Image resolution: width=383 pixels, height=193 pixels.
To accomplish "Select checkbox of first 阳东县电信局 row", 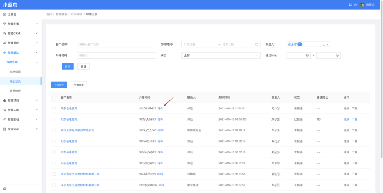I will [54, 108].
